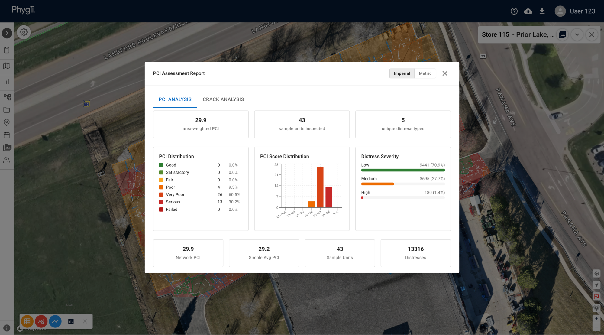The image size is (604, 335).
Task: Click the 13316 Distresses card
Action: click(x=416, y=253)
